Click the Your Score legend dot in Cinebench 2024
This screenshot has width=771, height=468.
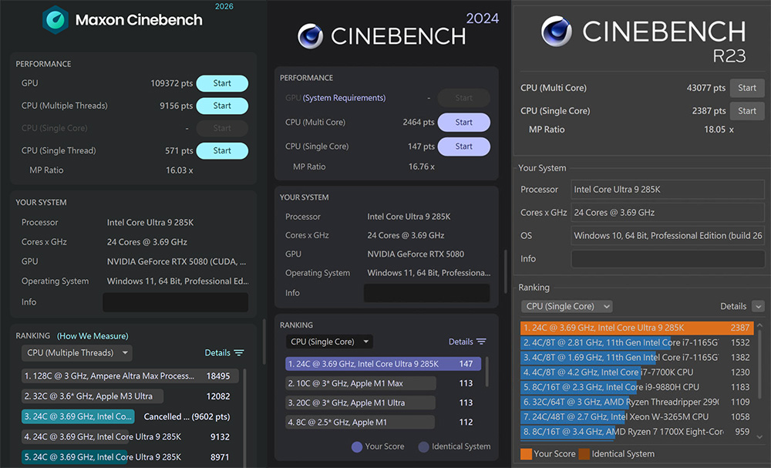356,446
